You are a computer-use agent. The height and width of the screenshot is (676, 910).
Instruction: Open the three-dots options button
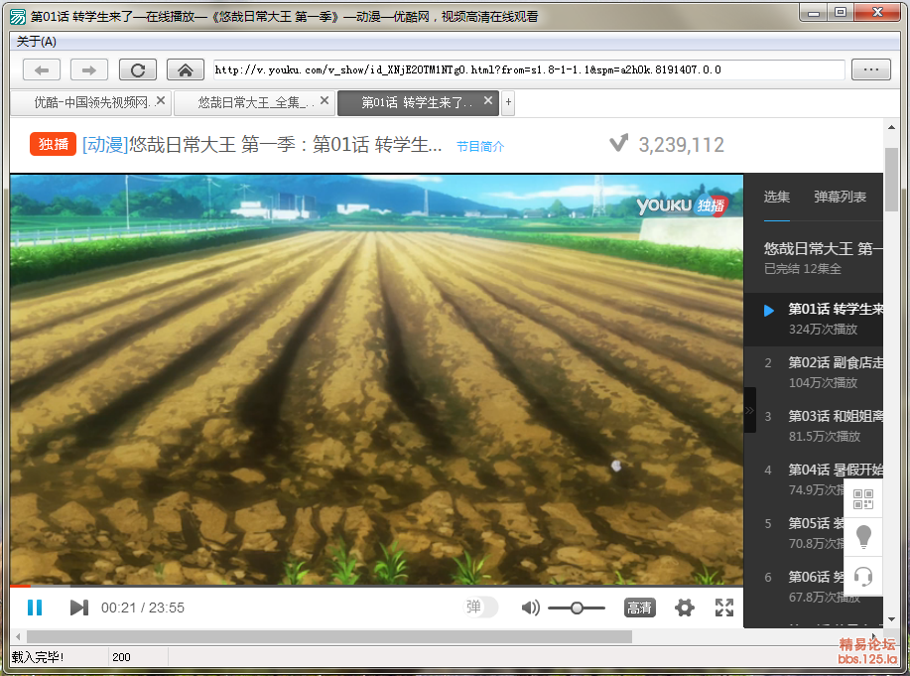pyautogui.click(x=871, y=69)
